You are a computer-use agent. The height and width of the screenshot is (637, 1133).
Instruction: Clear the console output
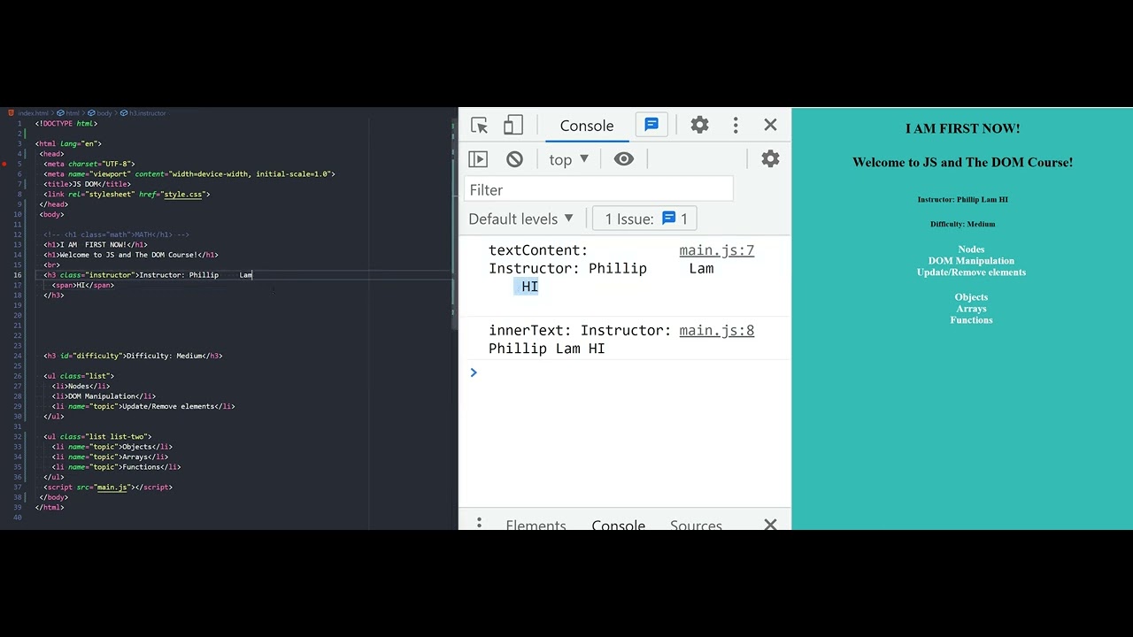point(514,159)
